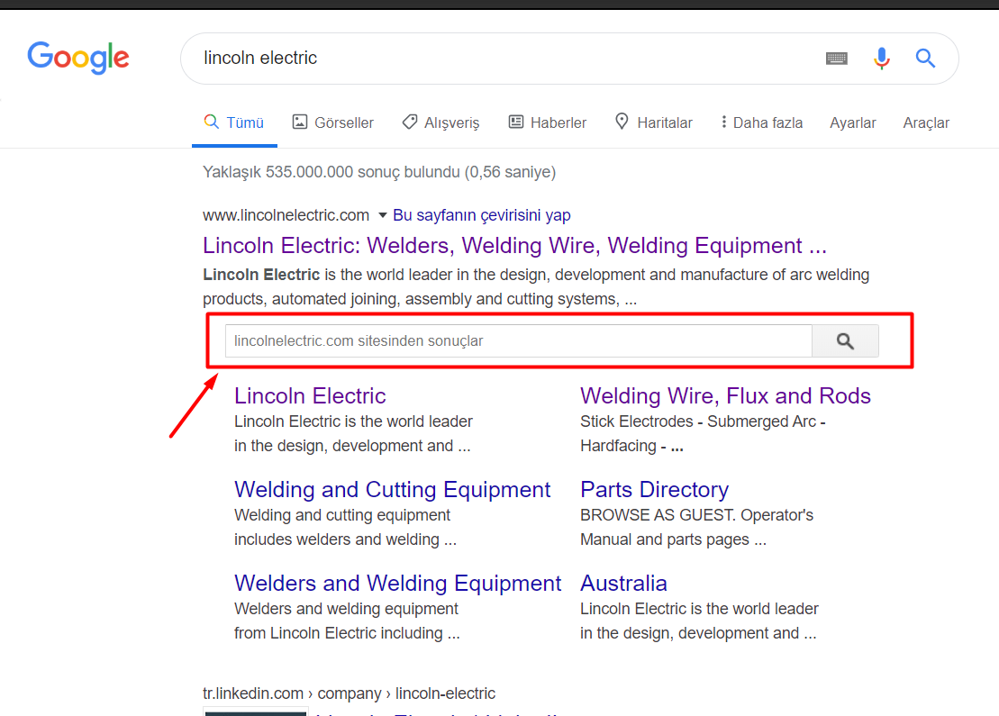Open the Haritalar tab
Viewport: 999px width, 716px height.
point(654,122)
